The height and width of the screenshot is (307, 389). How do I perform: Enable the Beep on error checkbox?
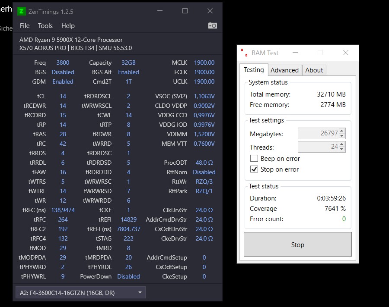(254, 158)
